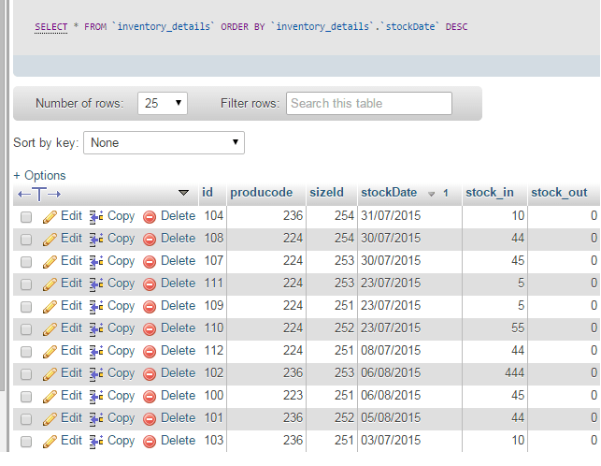This screenshot has width=601, height=466.
Task: Tick the checkbox for row id 104
Action: [x=26, y=217]
